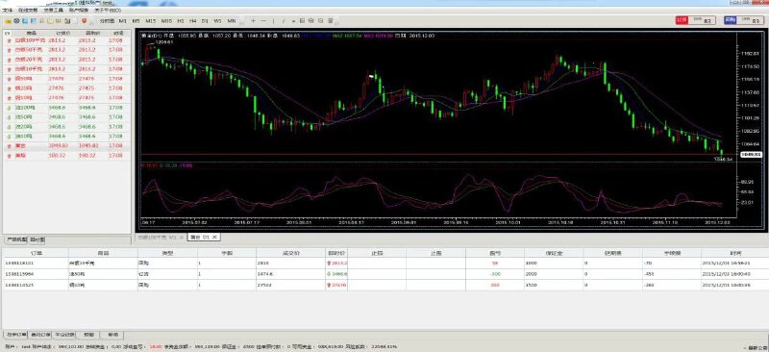
Task: Switch to the M1 chart tab
Action: click(161, 238)
